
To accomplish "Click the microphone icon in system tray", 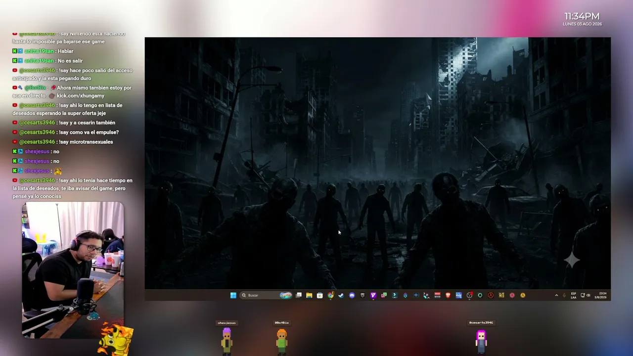I will point(564,295).
